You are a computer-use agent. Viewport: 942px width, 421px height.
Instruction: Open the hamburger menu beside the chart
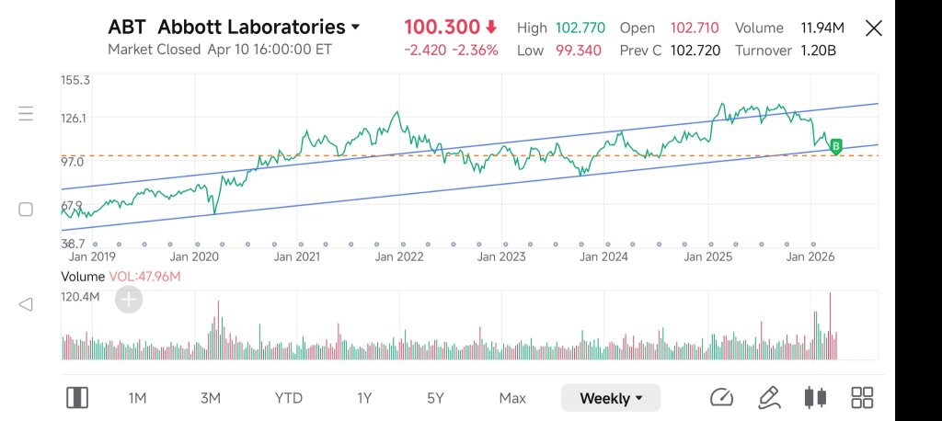[x=26, y=113]
